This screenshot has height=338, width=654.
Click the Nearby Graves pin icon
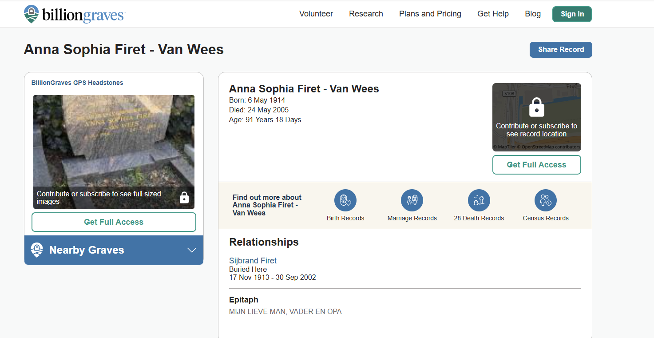point(37,250)
